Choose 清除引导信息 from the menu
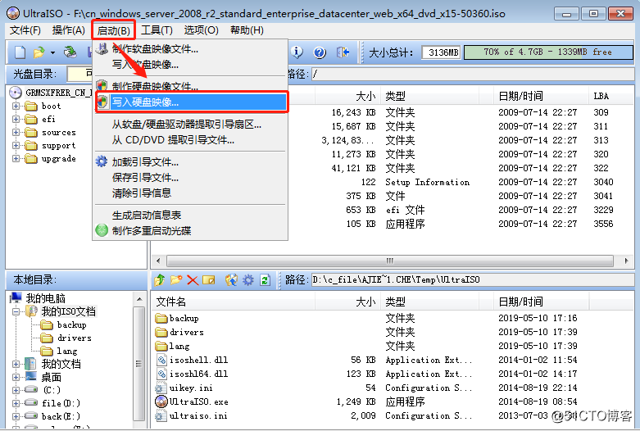 tap(191, 193)
